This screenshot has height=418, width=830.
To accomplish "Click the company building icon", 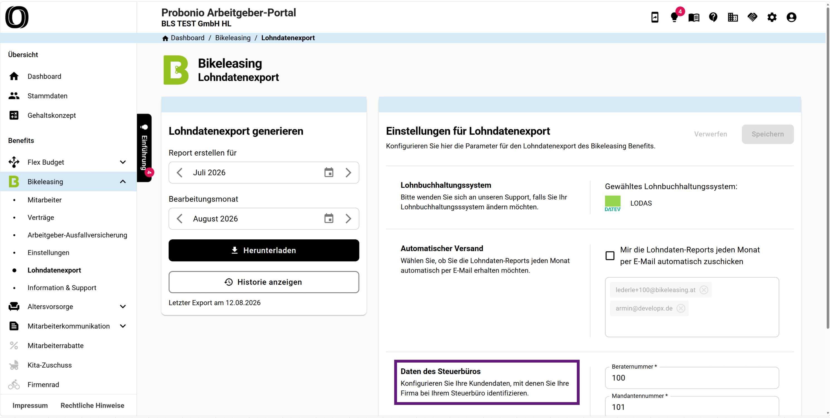I will [733, 17].
